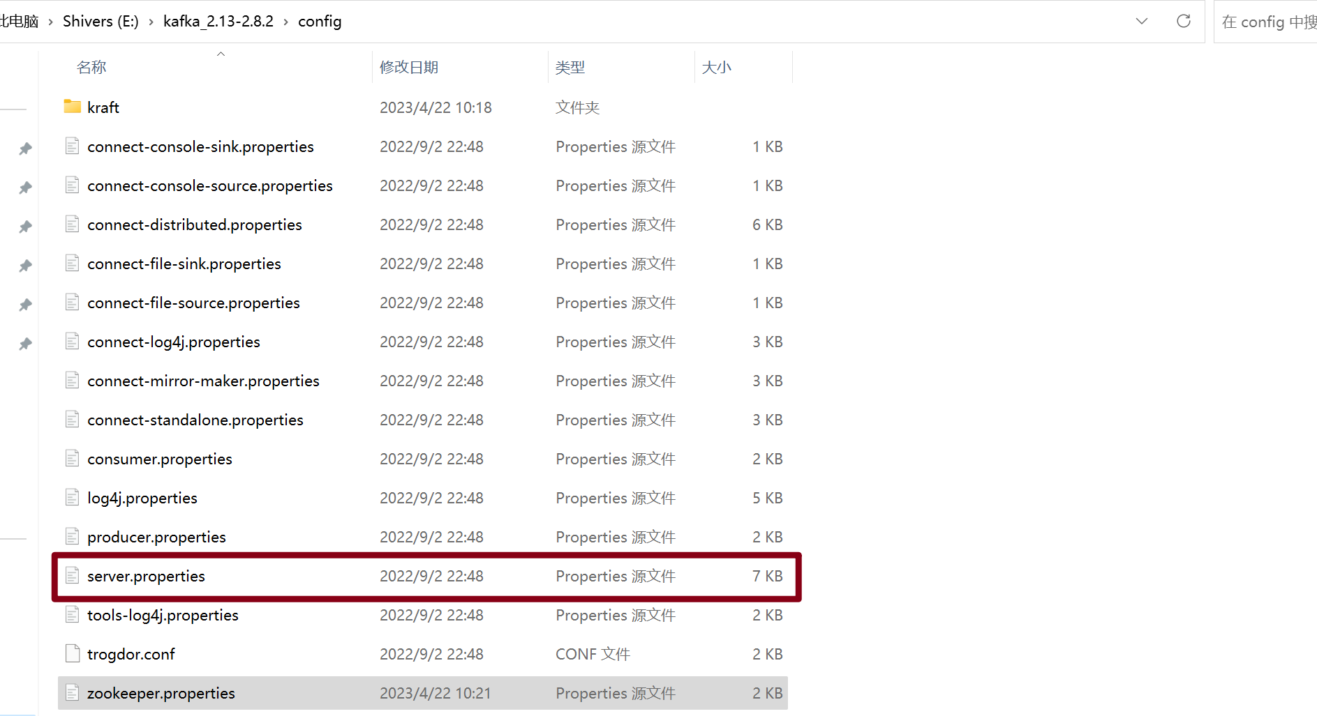
Task: Click the 6 KB size of connect-distributed.properties
Action: pyautogui.click(x=768, y=224)
